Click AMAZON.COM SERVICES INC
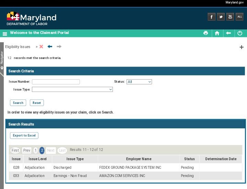247x189 pixels. 122,176
